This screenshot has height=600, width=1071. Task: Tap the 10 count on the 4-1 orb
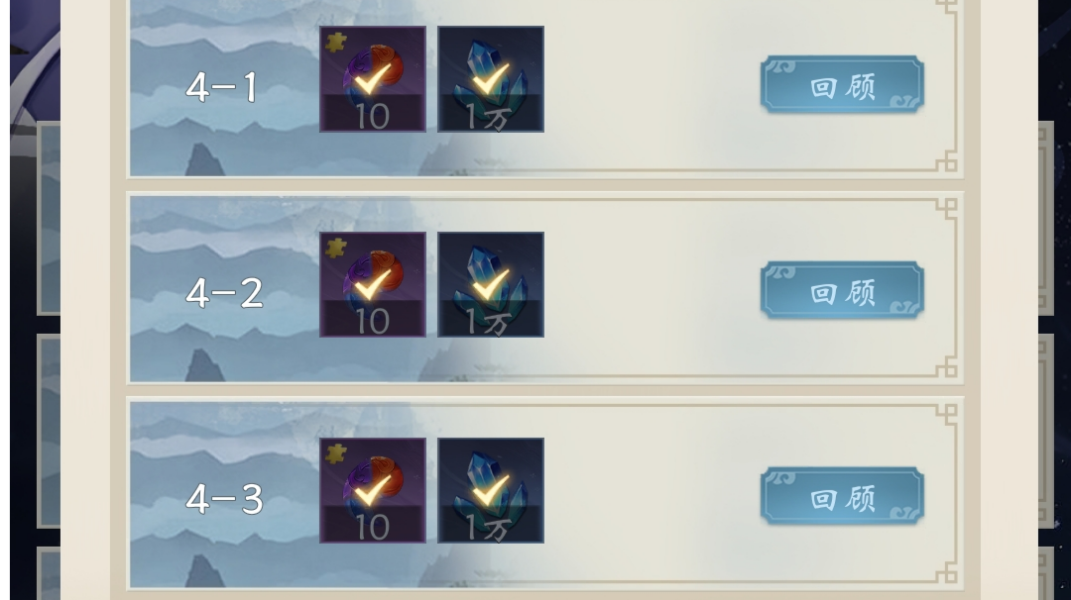[x=373, y=117]
